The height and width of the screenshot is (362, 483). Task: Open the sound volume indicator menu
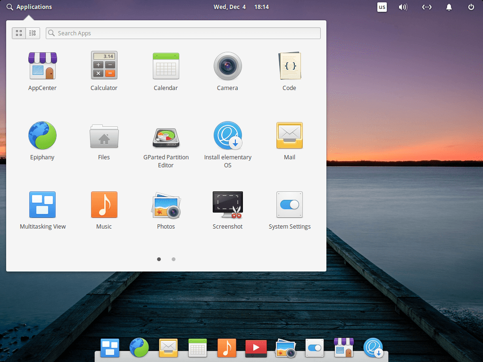click(x=403, y=7)
